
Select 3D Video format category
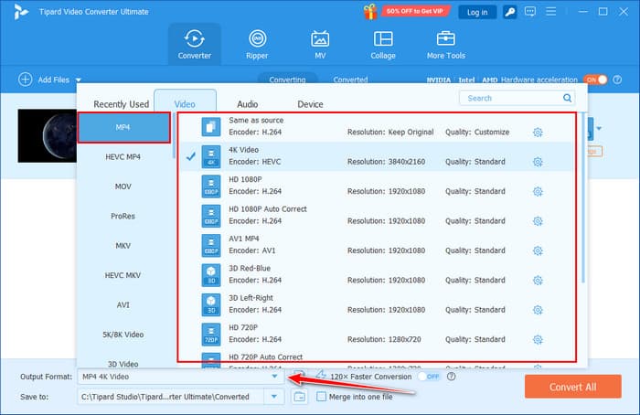pos(123,363)
